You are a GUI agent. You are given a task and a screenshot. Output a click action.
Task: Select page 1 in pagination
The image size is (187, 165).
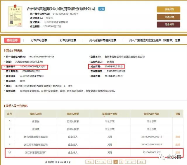click(x=110, y=162)
